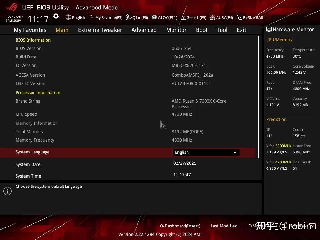Click the Hardware Monitor panel icon
This screenshot has height=240, width=320.
click(x=269, y=29)
